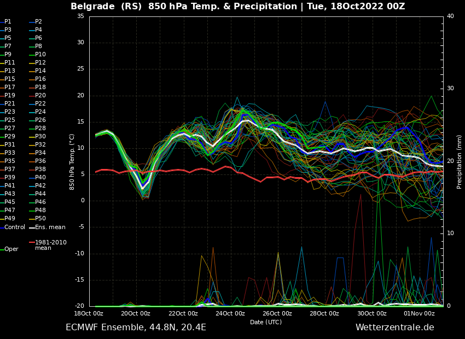Click the x-axis label 01Nov 00z
The height and width of the screenshot is (339, 465).
point(419,313)
